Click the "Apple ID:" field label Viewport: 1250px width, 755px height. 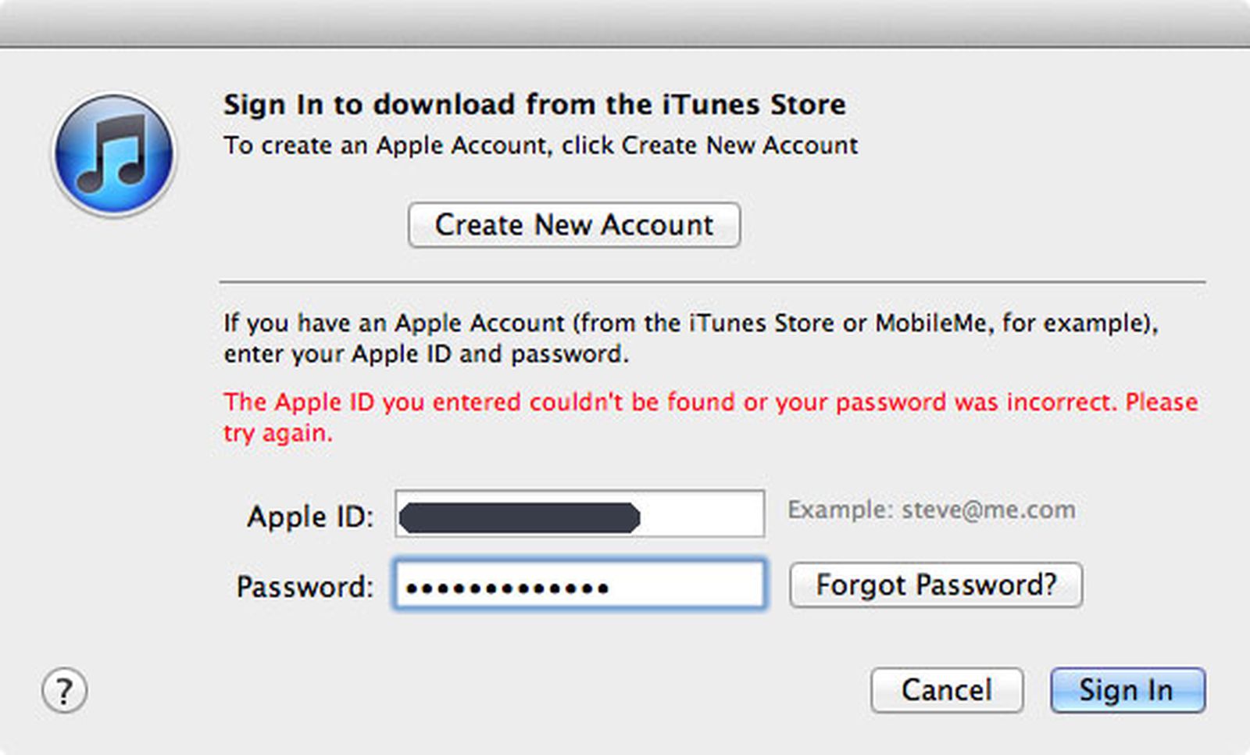pos(310,517)
